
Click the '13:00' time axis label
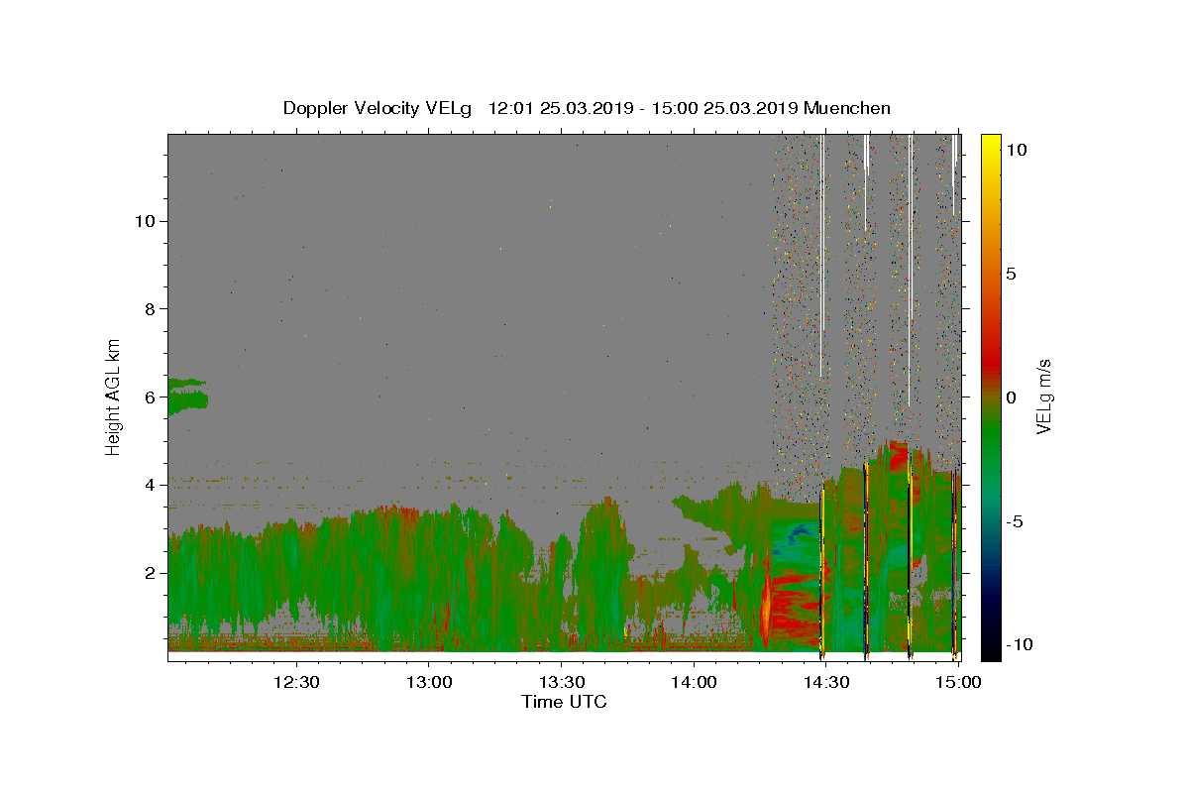tap(428, 682)
